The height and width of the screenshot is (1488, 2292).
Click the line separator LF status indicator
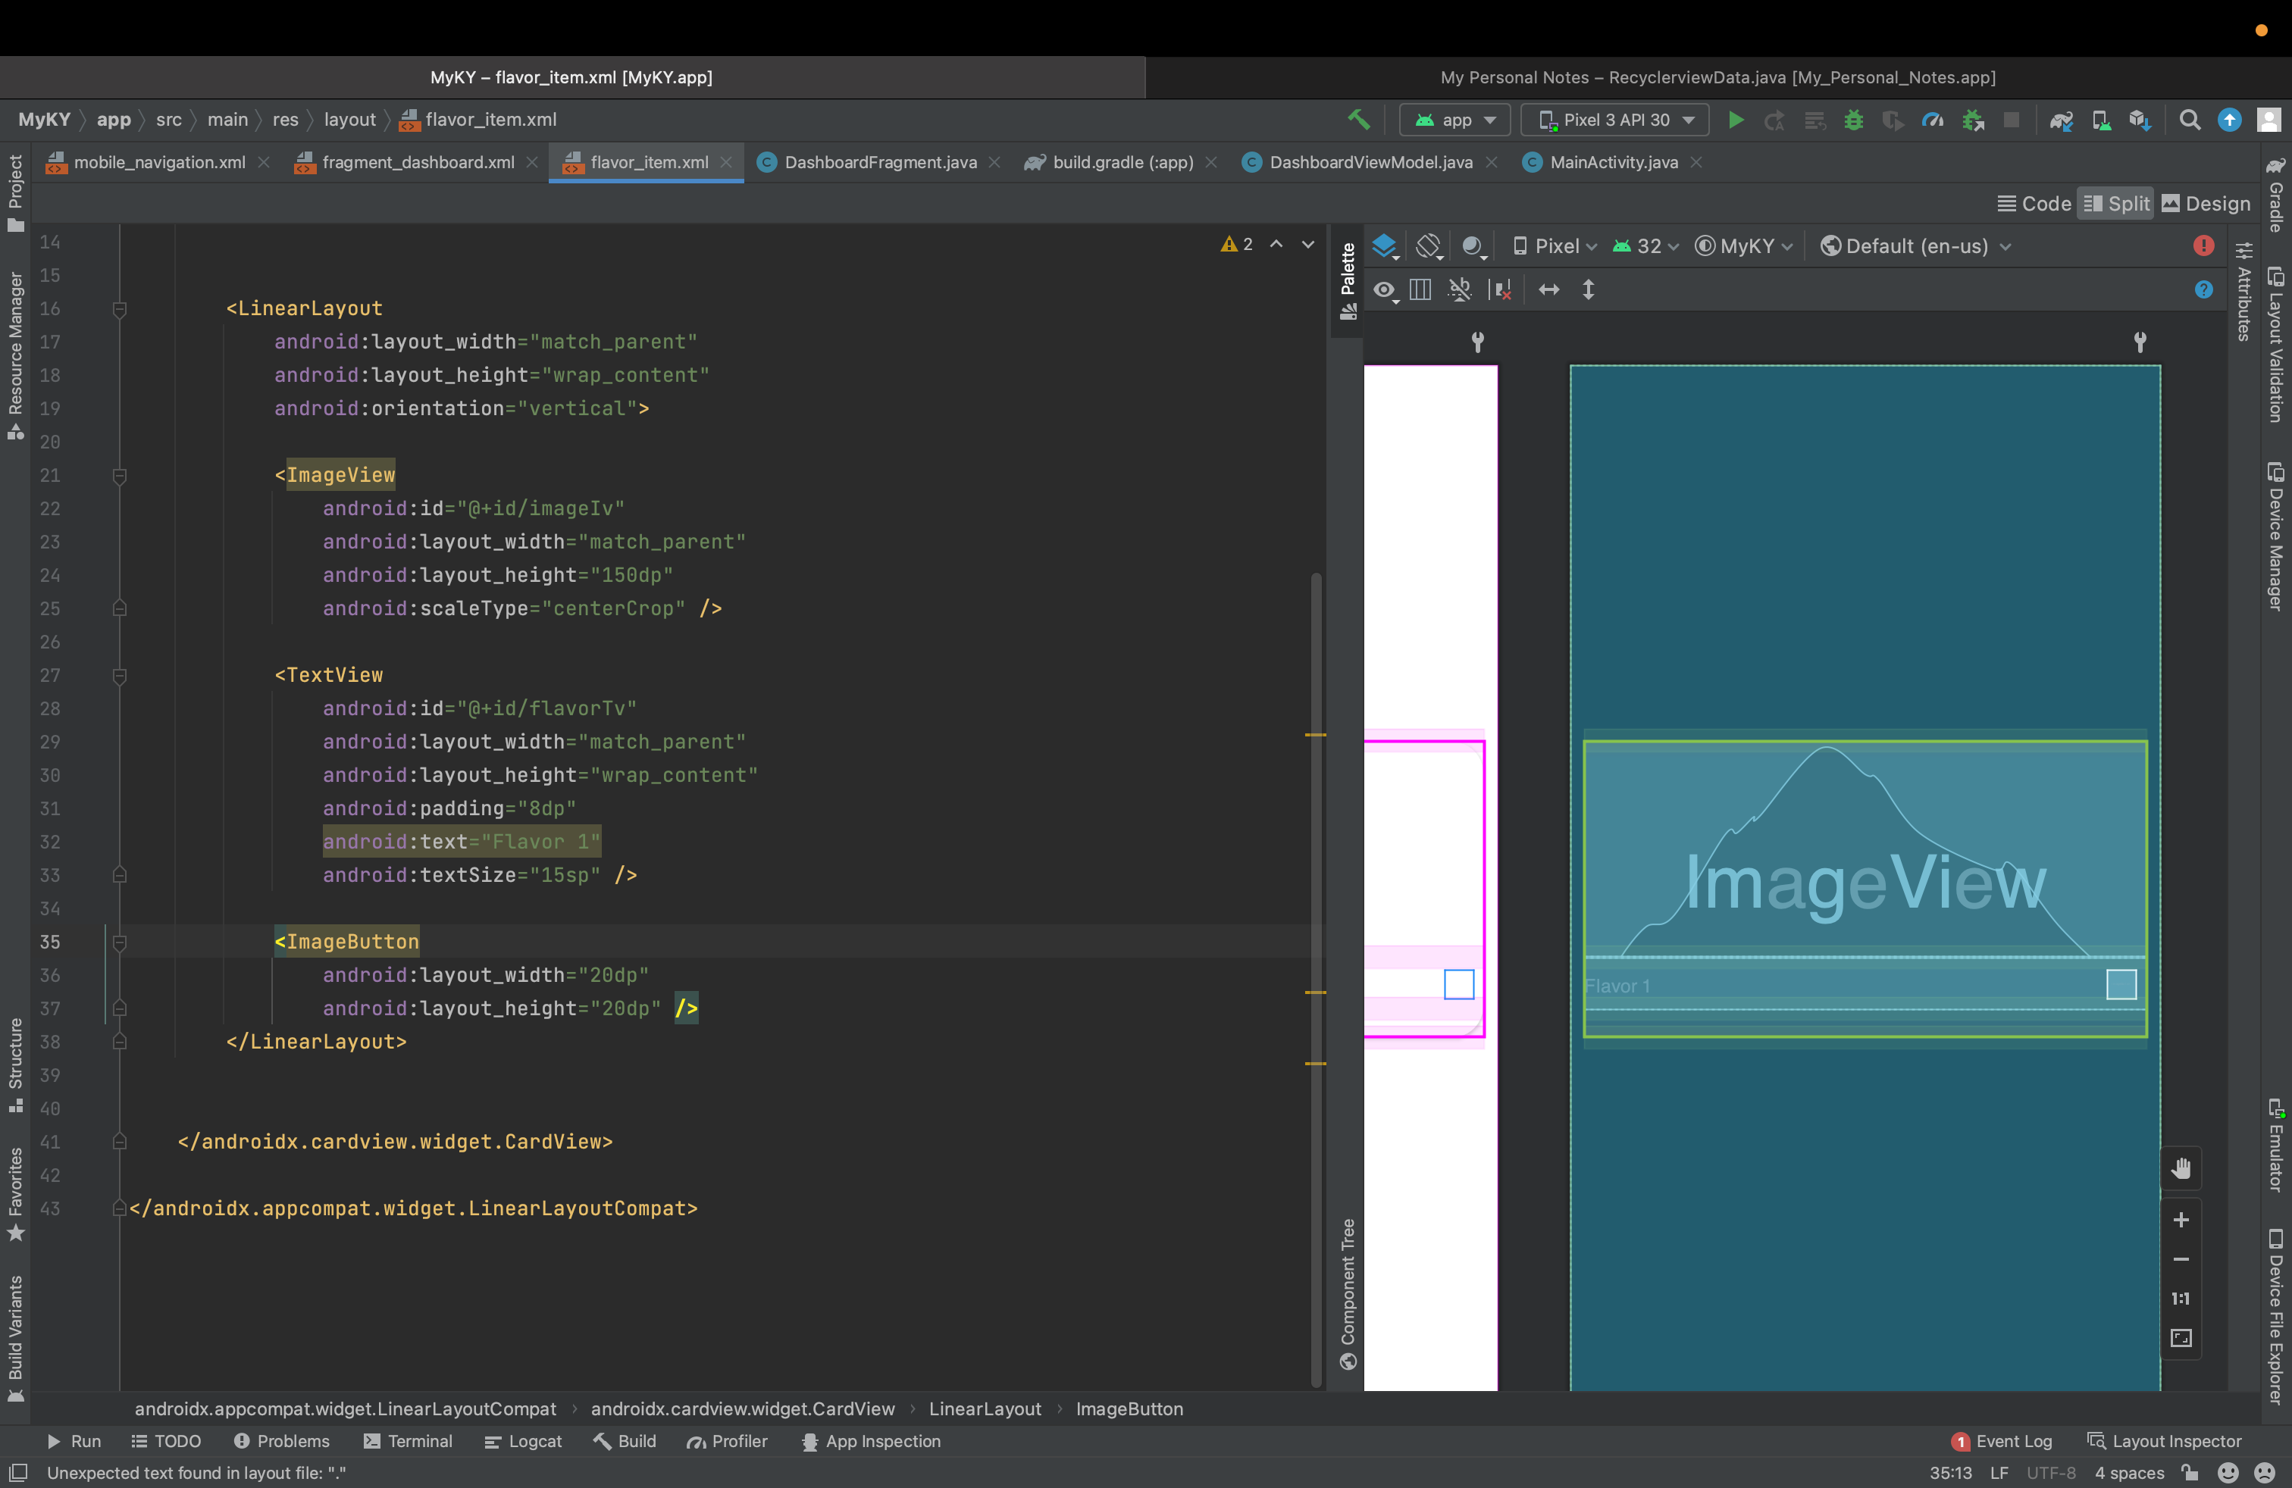1998,1474
